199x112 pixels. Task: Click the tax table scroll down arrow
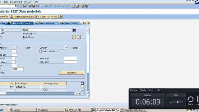click(82, 90)
